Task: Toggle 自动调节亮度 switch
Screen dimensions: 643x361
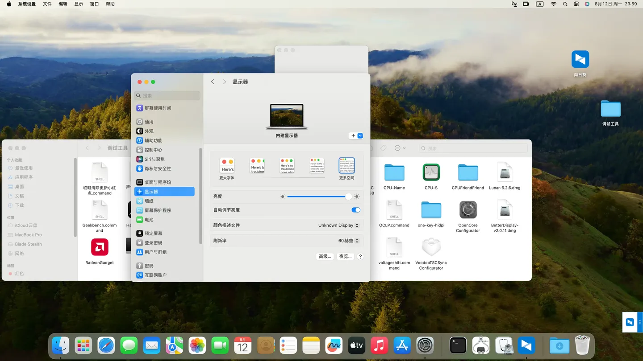Action: point(356,210)
